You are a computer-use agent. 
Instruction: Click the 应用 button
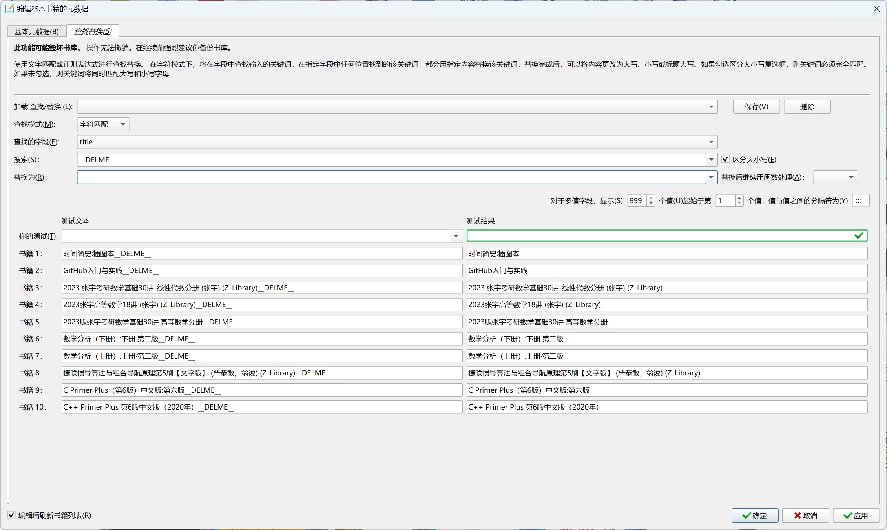(856, 515)
